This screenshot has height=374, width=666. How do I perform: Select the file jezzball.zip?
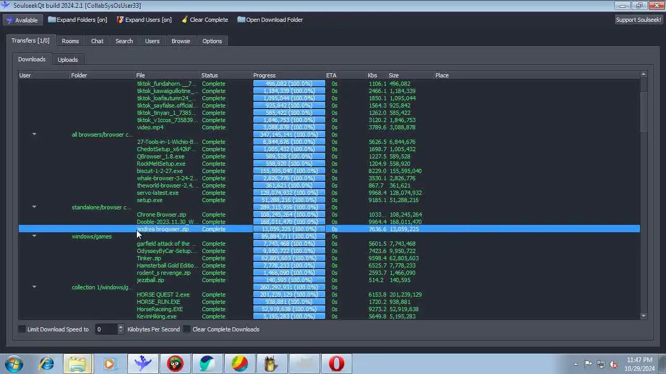click(150, 280)
